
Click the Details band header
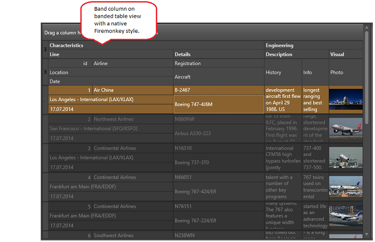(219, 54)
